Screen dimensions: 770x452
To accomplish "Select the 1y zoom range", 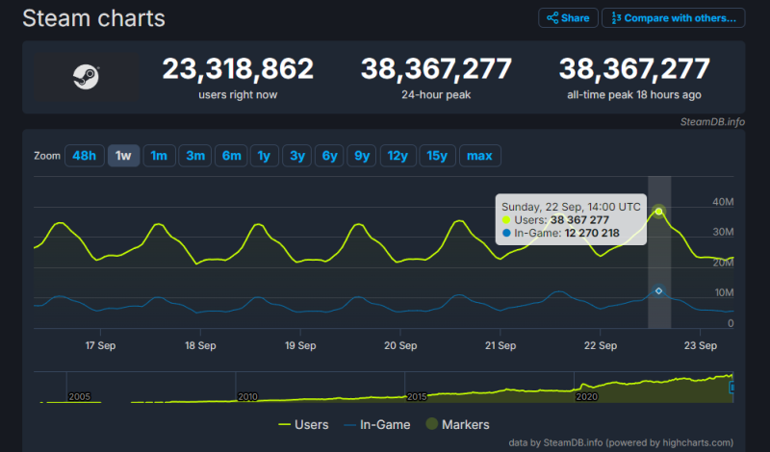I will [x=264, y=156].
